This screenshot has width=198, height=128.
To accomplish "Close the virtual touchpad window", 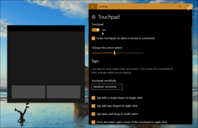I will tap(80, 28).
